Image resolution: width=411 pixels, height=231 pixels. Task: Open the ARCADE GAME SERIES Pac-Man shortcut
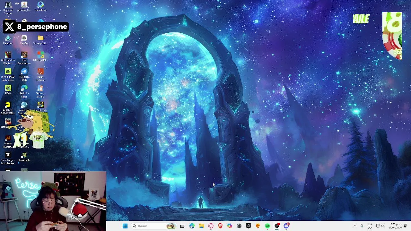(x=8, y=108)
